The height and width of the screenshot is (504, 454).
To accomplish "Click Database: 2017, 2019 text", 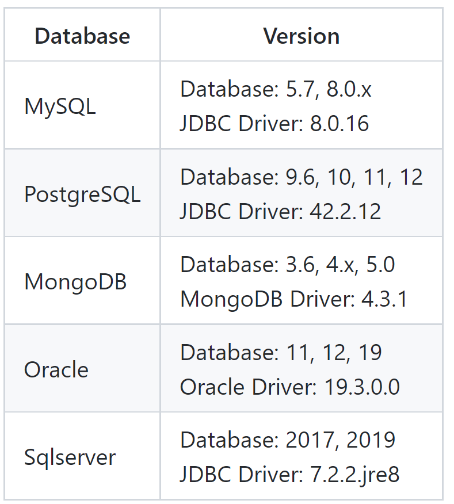I will (x=287, y=440).
